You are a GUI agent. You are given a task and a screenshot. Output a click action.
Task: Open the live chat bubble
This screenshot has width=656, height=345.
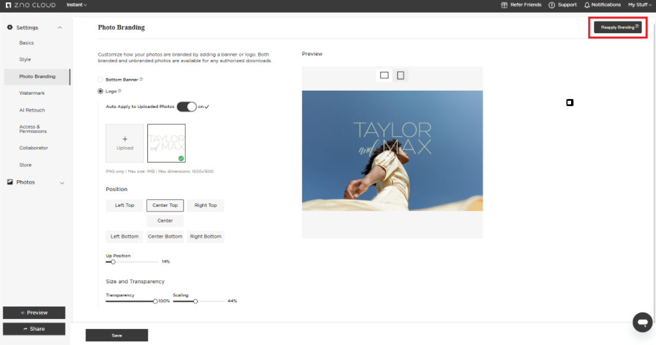tap(642, 322)
